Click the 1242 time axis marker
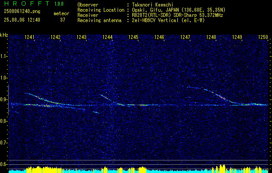272x173 pixels. (x=55, y=37)
